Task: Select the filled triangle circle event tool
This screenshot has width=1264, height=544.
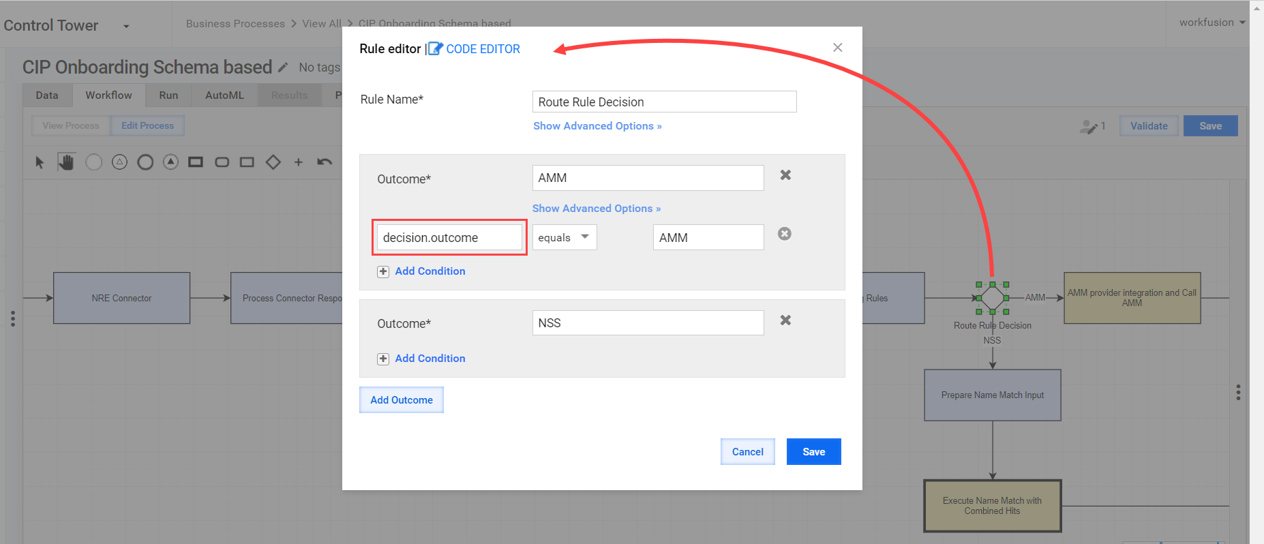Action: coord(170,162)
